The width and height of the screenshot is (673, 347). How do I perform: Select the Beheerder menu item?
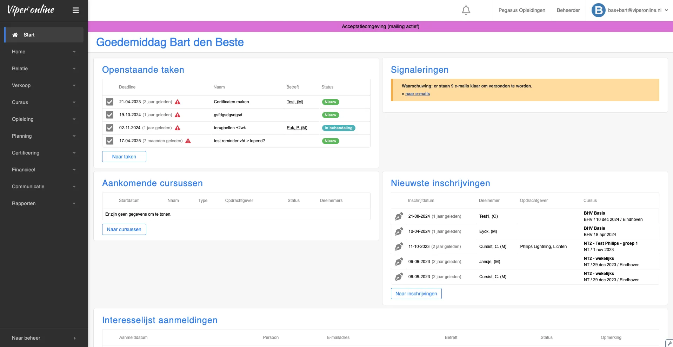[568, 10]
